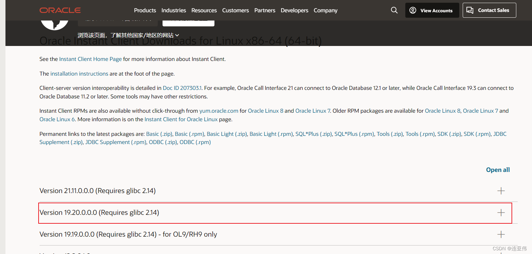
Task: Click the Oracle logo
Action: click(x=60, y=10)
